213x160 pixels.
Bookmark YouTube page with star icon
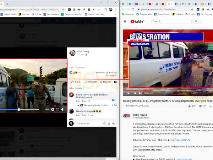coord(192,9)
